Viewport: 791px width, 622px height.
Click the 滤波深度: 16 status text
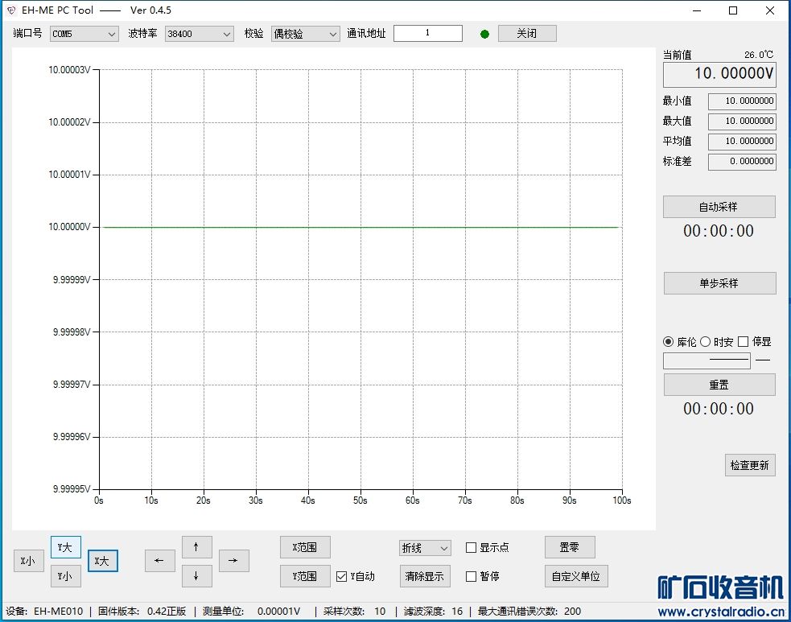click(x=434, y=612)
